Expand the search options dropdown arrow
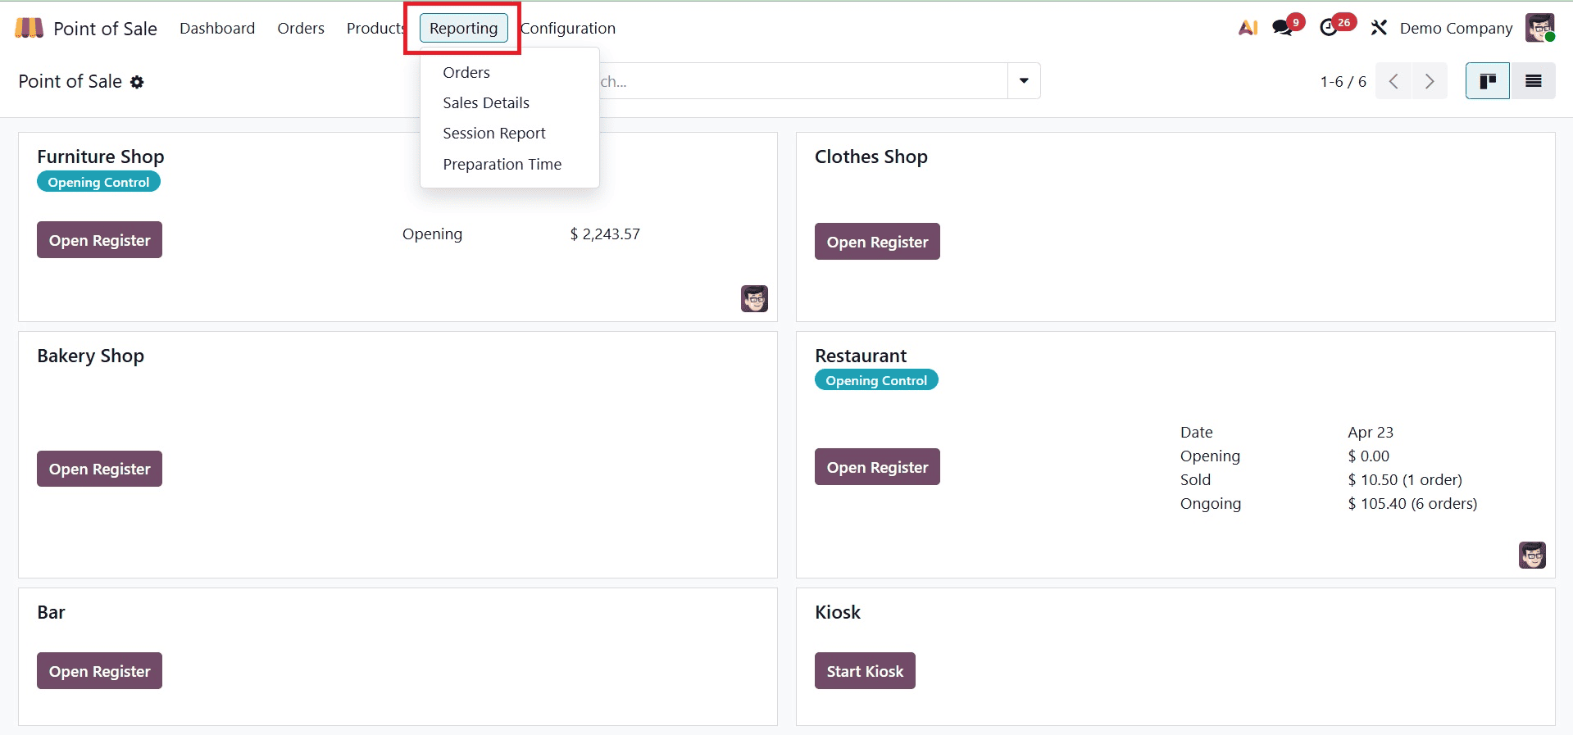Image resolution: width=1573 pixels, height=735 pixels. pyautogui.click(x=1024, y=81)
